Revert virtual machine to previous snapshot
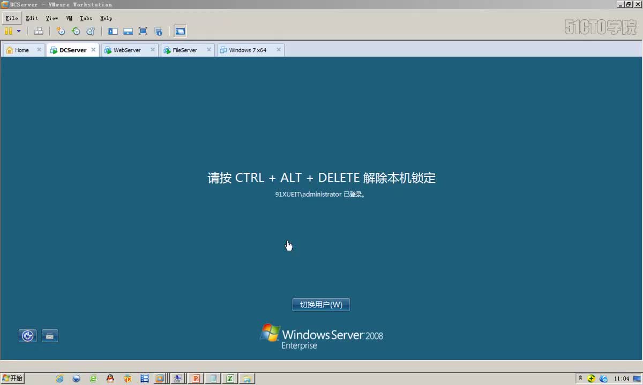643x385 pixels. 76,31
